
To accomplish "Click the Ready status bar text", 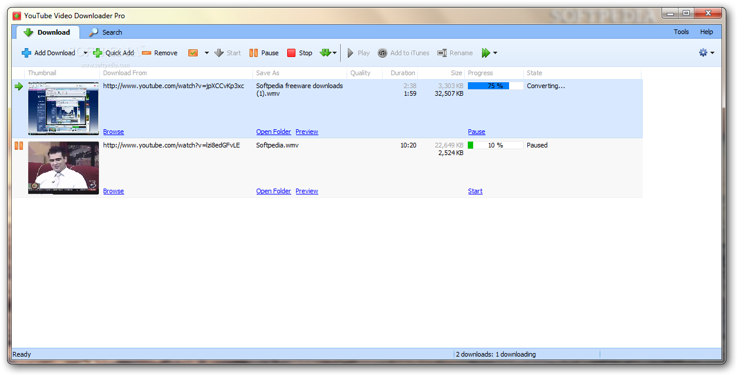I will click(22, 354).
